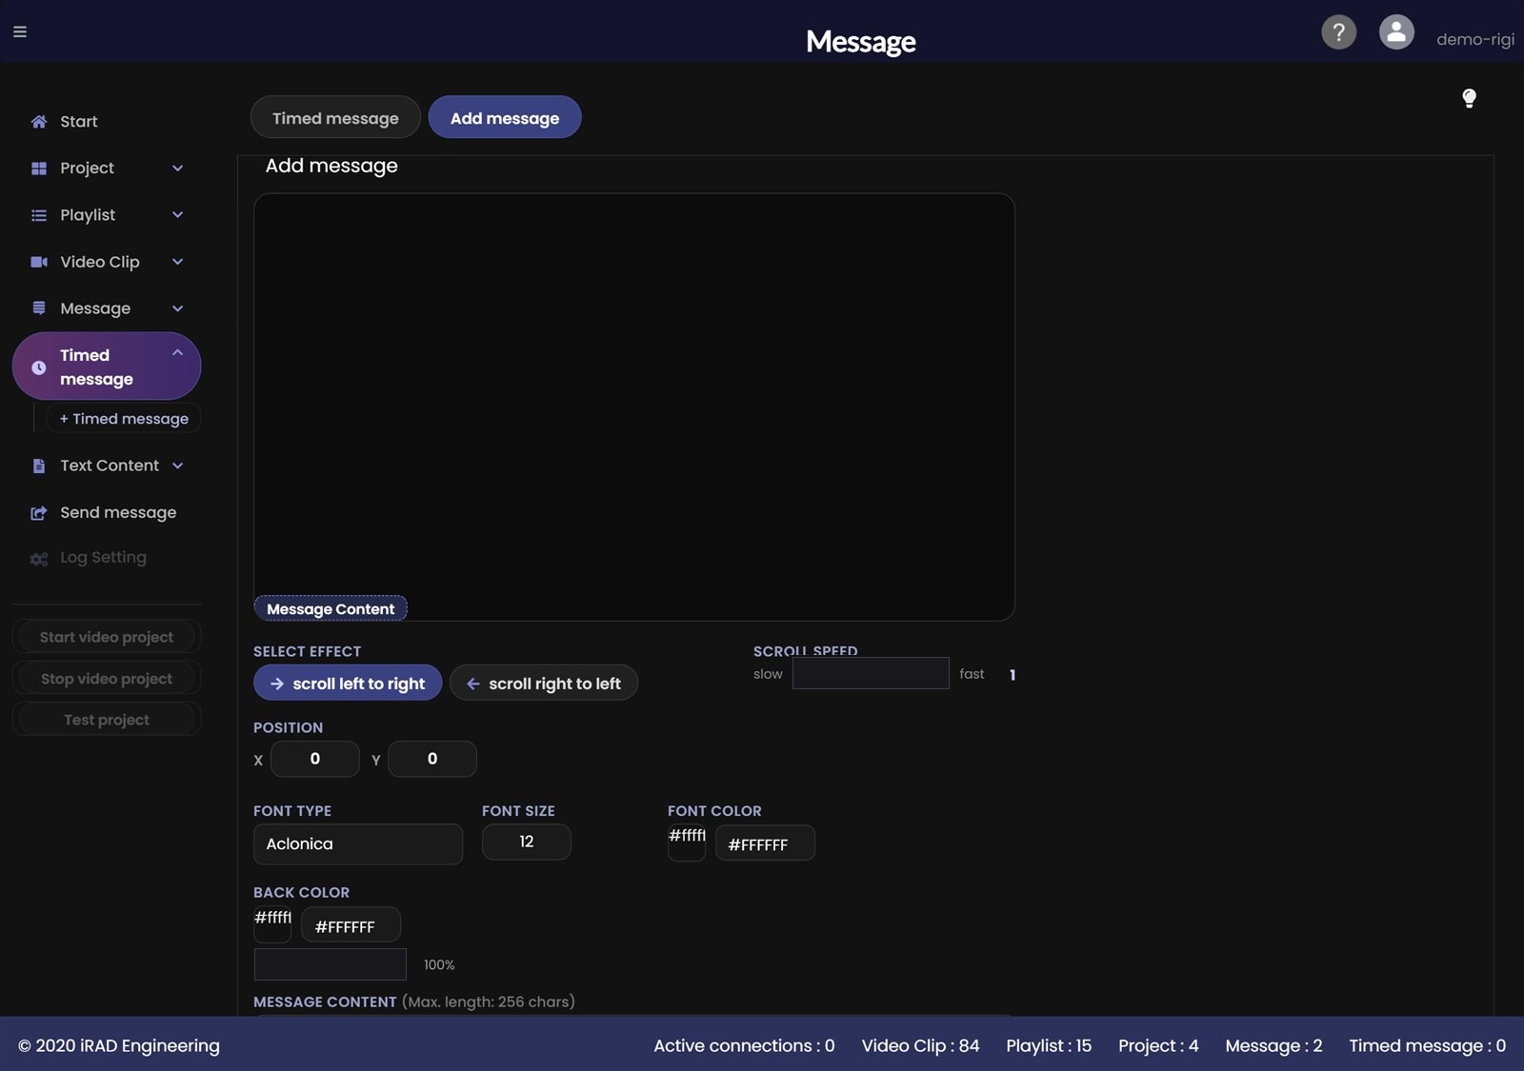Click the position Y input field
The height and width of the screenshot is (1071, 1524).
432,759
